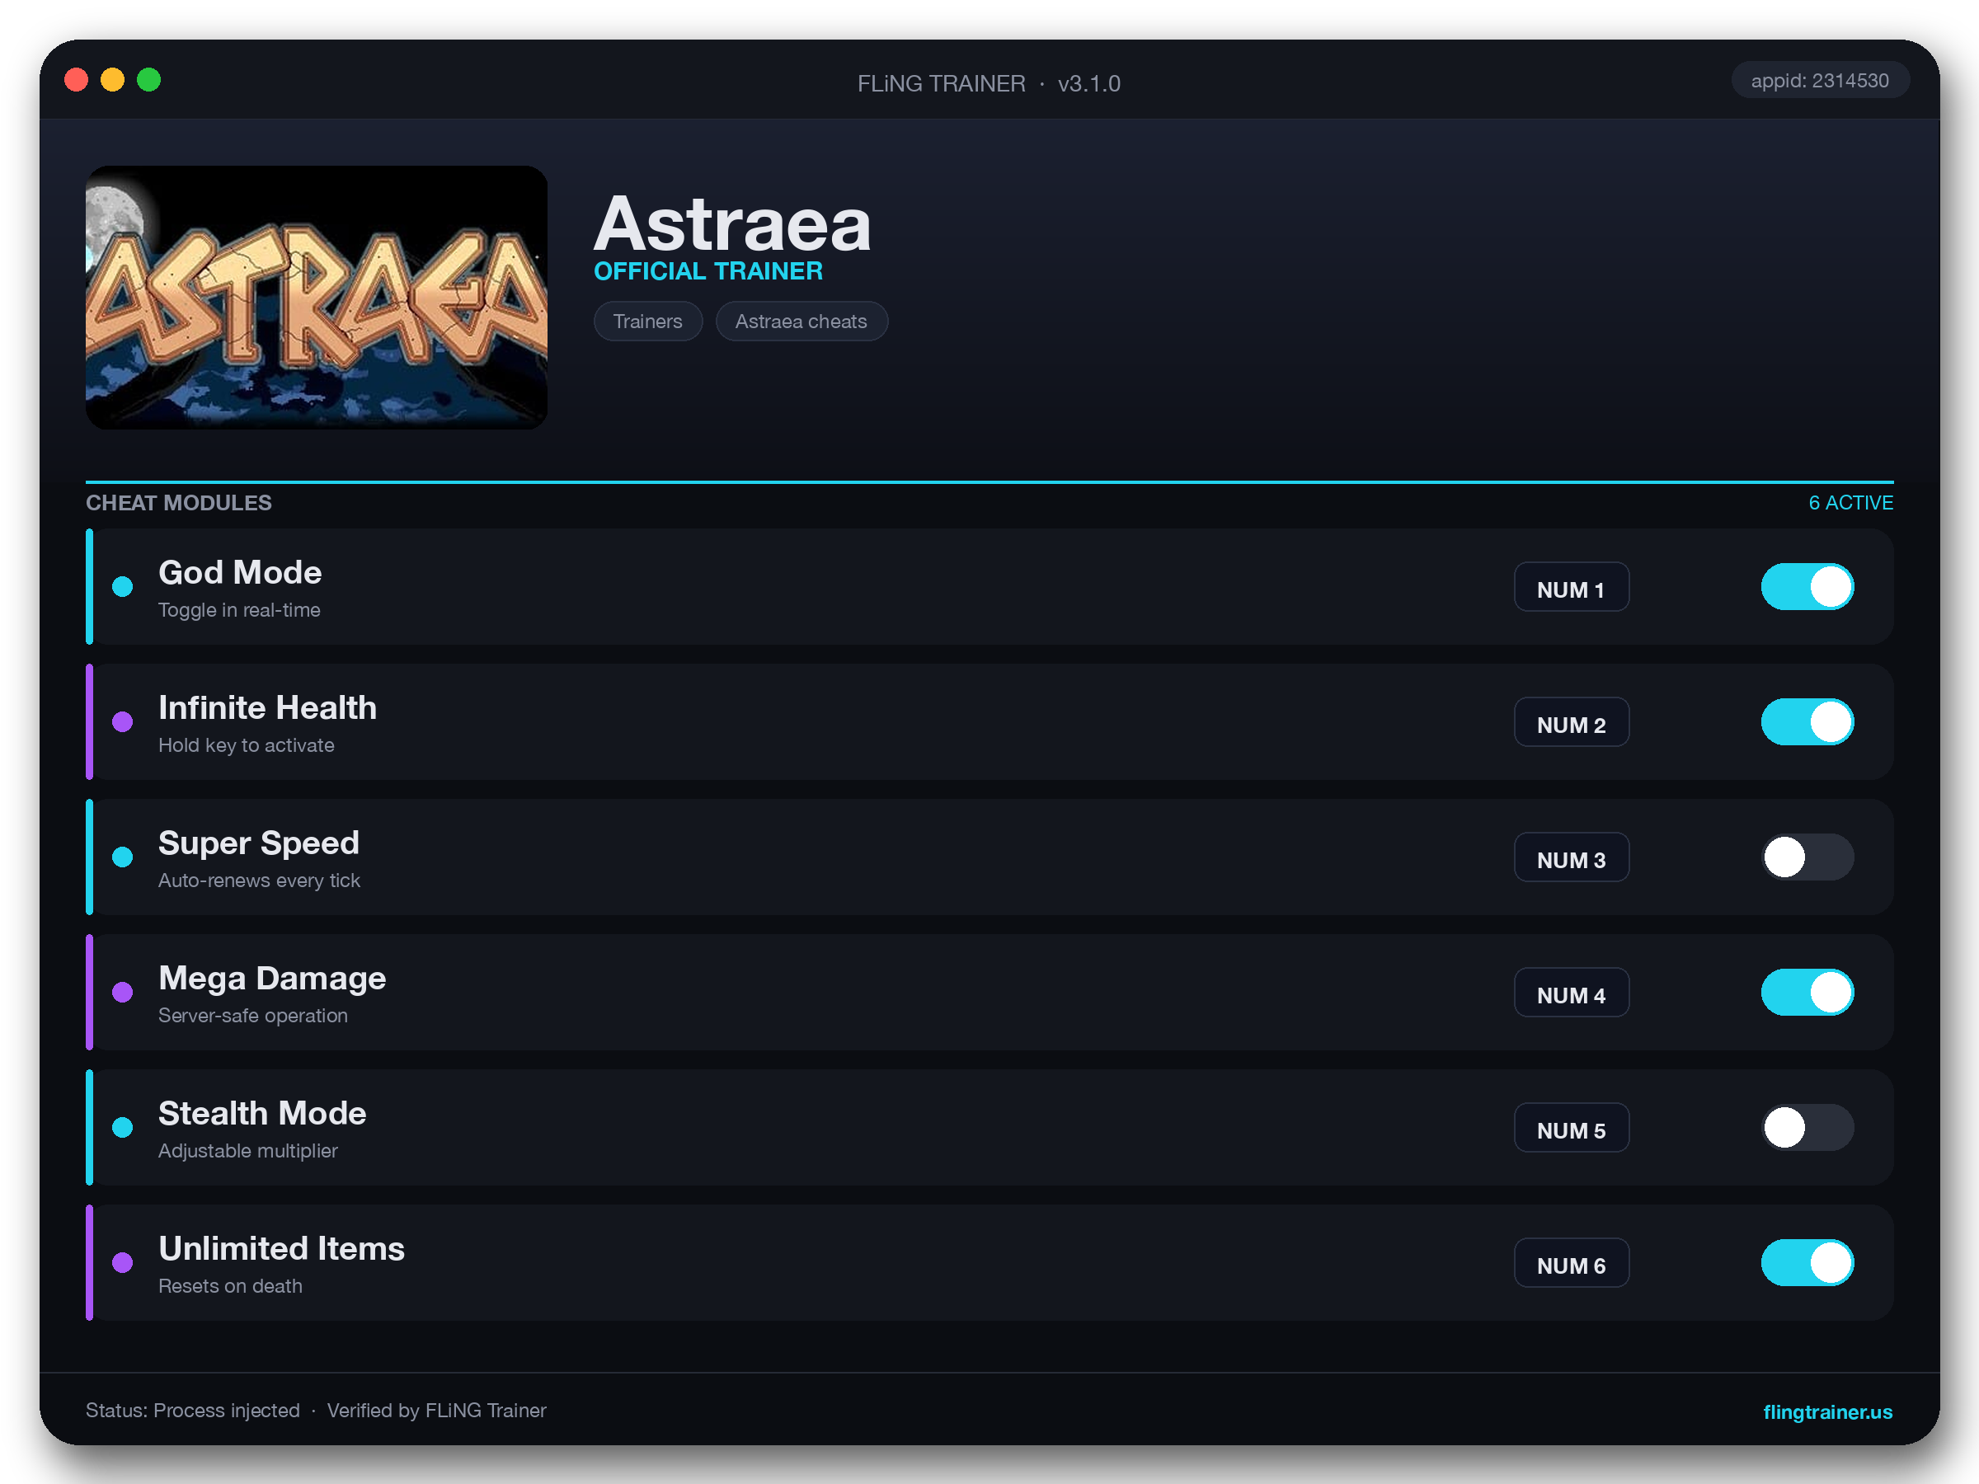The height and width of the screenshot is (1484, 1979).
Task: Minimize the window with the yellow button
Action: 113,81
